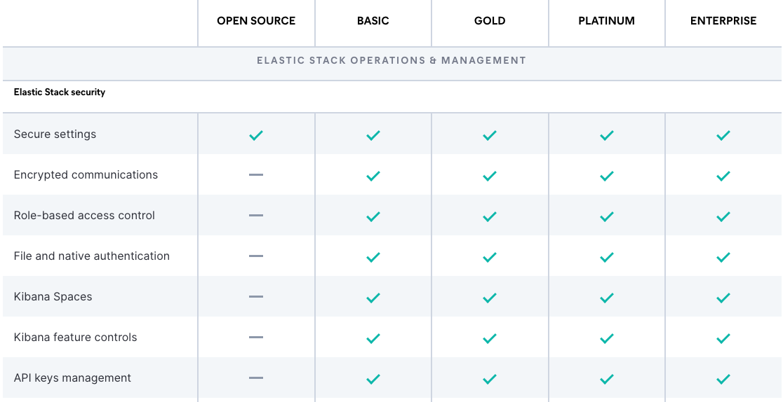Click the Enterprise checkmark for File and native authentication
The image size is (783, 402).
pos(723,257)
